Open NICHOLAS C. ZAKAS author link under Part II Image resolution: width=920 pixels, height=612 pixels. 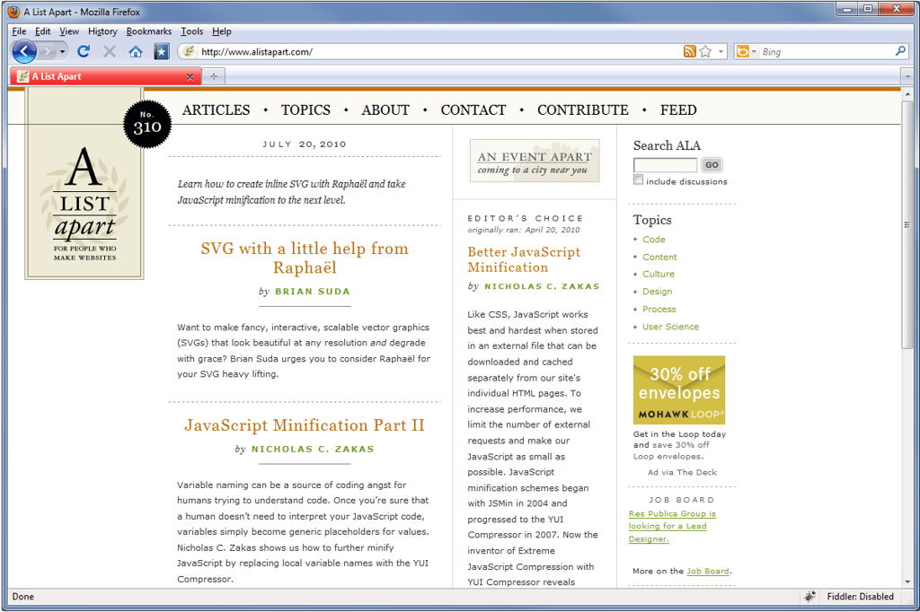point(313,449)
